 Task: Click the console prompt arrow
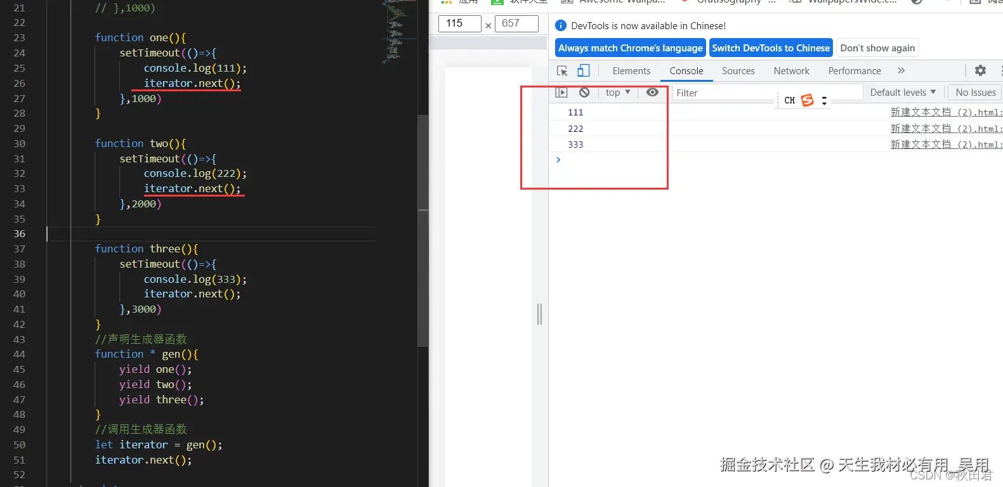tap(558, 160)
